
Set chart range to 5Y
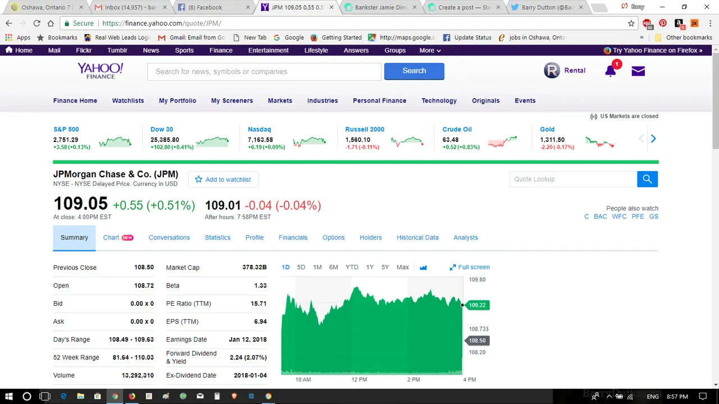click(385, 268)
